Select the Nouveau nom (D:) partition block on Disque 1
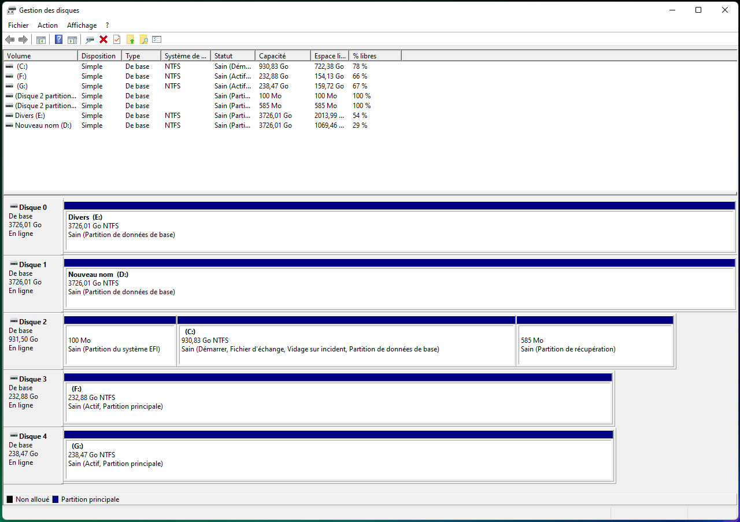740x522 pixels. point(399,284)
